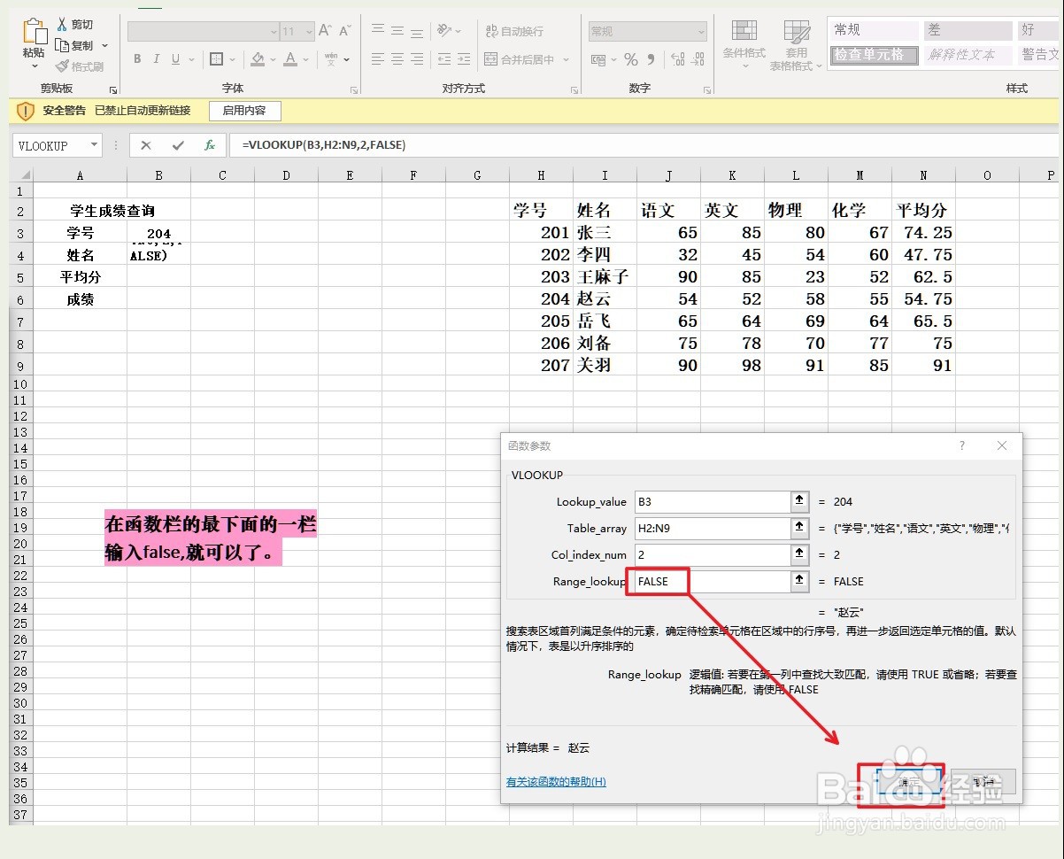
Task: Expand the Font Color dropdown arrow
Action: [x=307, y=59]
